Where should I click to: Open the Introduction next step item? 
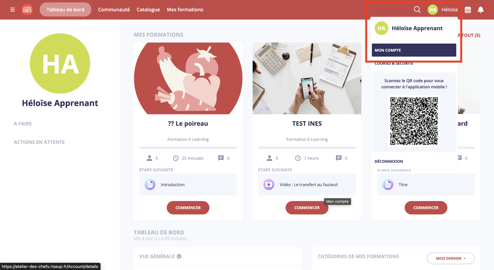(x=188, y=185)
